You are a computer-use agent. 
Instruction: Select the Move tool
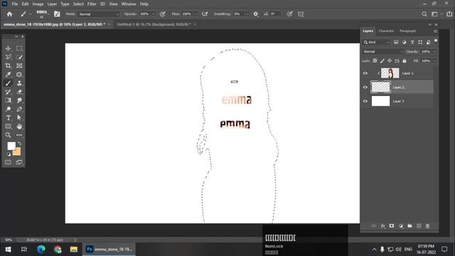pos(8,48)
